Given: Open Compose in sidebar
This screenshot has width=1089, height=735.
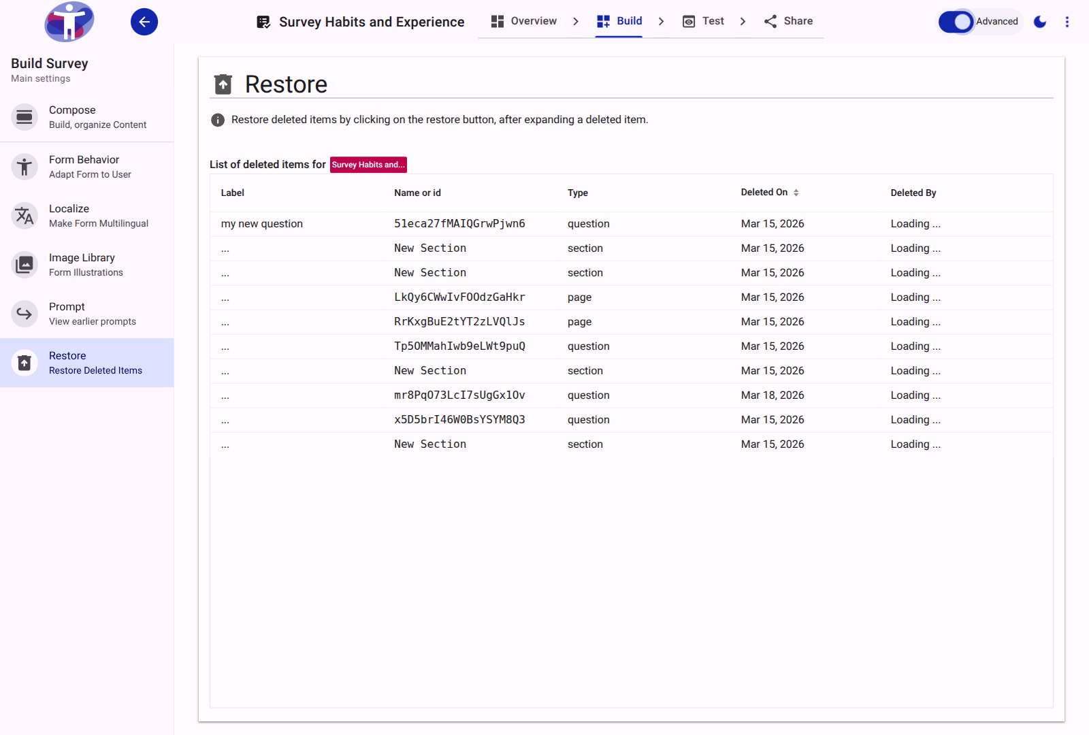Looking at the screenshot, I should (x=87, y=117).
